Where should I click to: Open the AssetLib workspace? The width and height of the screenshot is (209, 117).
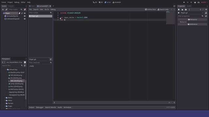click(117, 2)
